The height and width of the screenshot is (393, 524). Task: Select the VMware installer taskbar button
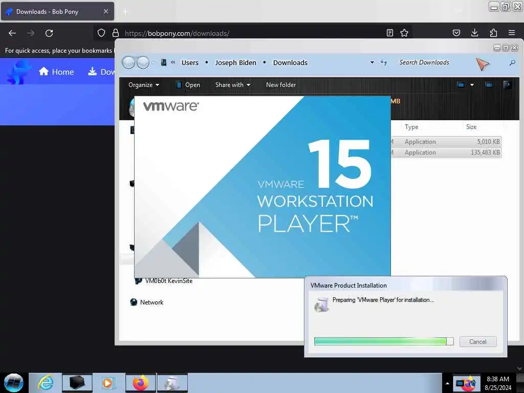172,383
